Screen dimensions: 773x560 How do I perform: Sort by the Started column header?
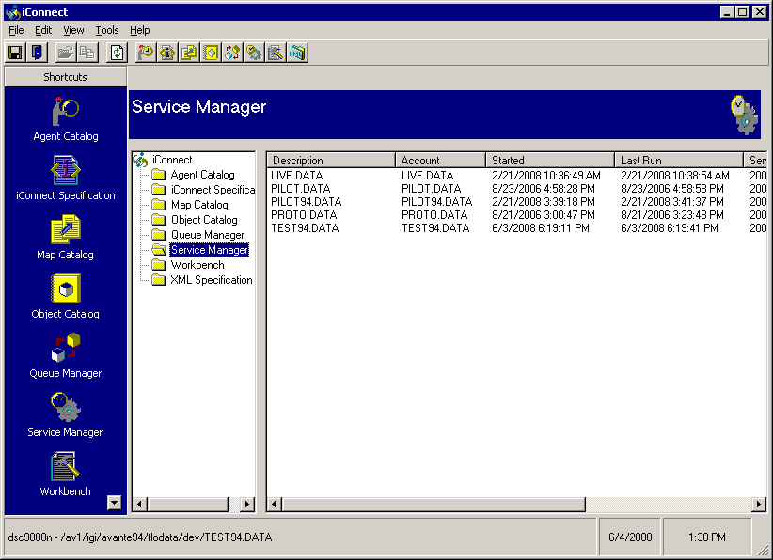(550, 161)
